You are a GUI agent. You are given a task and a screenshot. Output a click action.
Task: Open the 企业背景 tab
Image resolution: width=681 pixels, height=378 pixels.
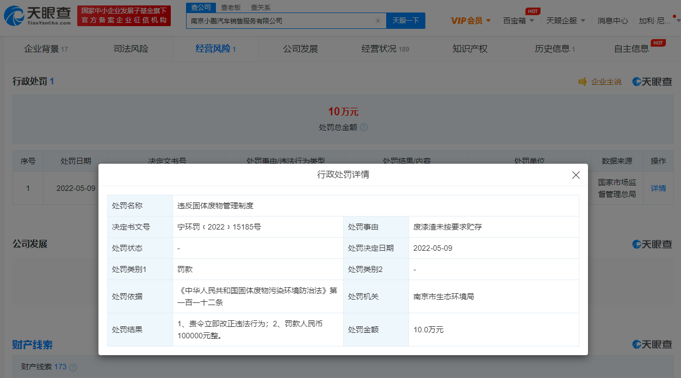coord(46,49)
